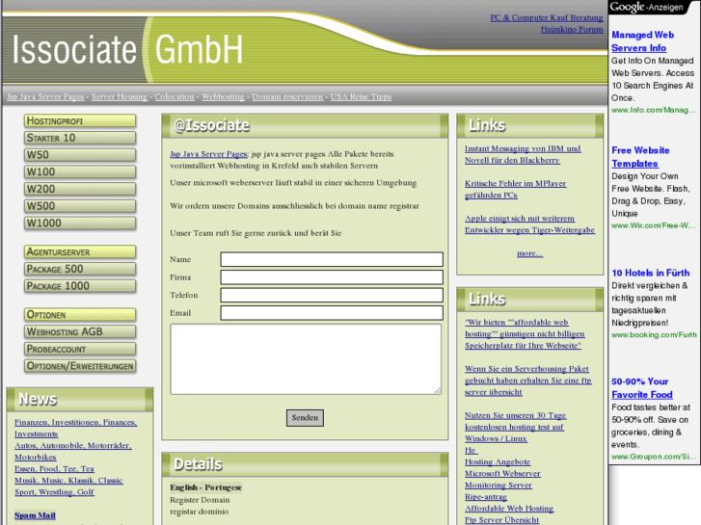Open Managed Web Servers Info ad
This screenshot has width=701, height=525.
tap(642, 41)
